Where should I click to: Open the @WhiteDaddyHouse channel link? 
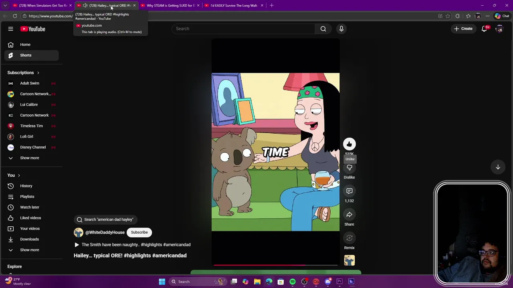point(105,232)
